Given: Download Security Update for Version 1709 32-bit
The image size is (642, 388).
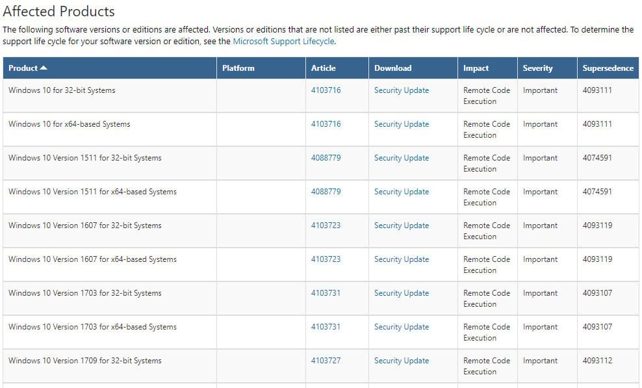Looking at the screenshot, I should coord(402,361).
